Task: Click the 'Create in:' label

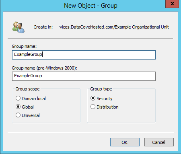Action: coord(43,27)
